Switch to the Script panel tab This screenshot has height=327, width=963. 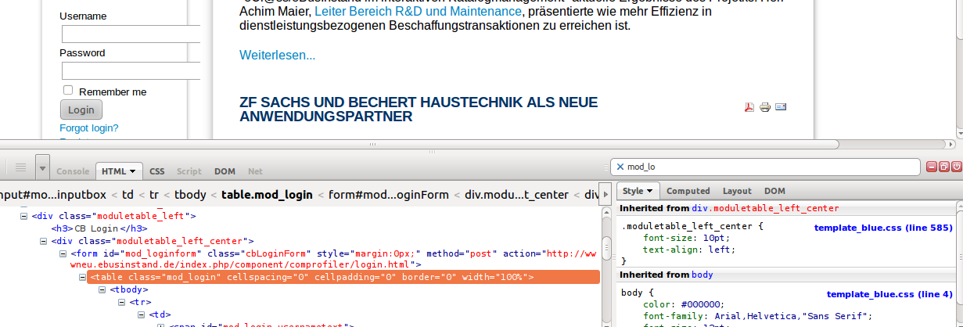click(189, 171)
